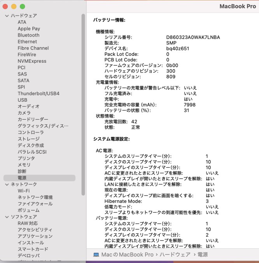Screen dimensions: 259x263
Task: Open Thunderbolt/USB4 in the sidebar
Action: pyautogui.click(x=38, y=94)
